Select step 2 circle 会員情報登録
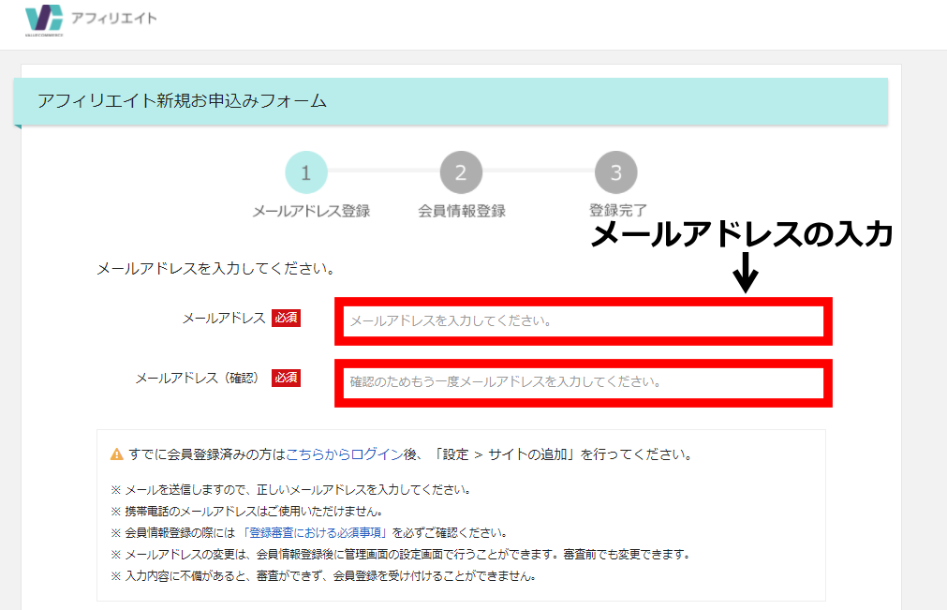This screenshot has width=947, height=610. pyautogui.click(x=461, y=172)
